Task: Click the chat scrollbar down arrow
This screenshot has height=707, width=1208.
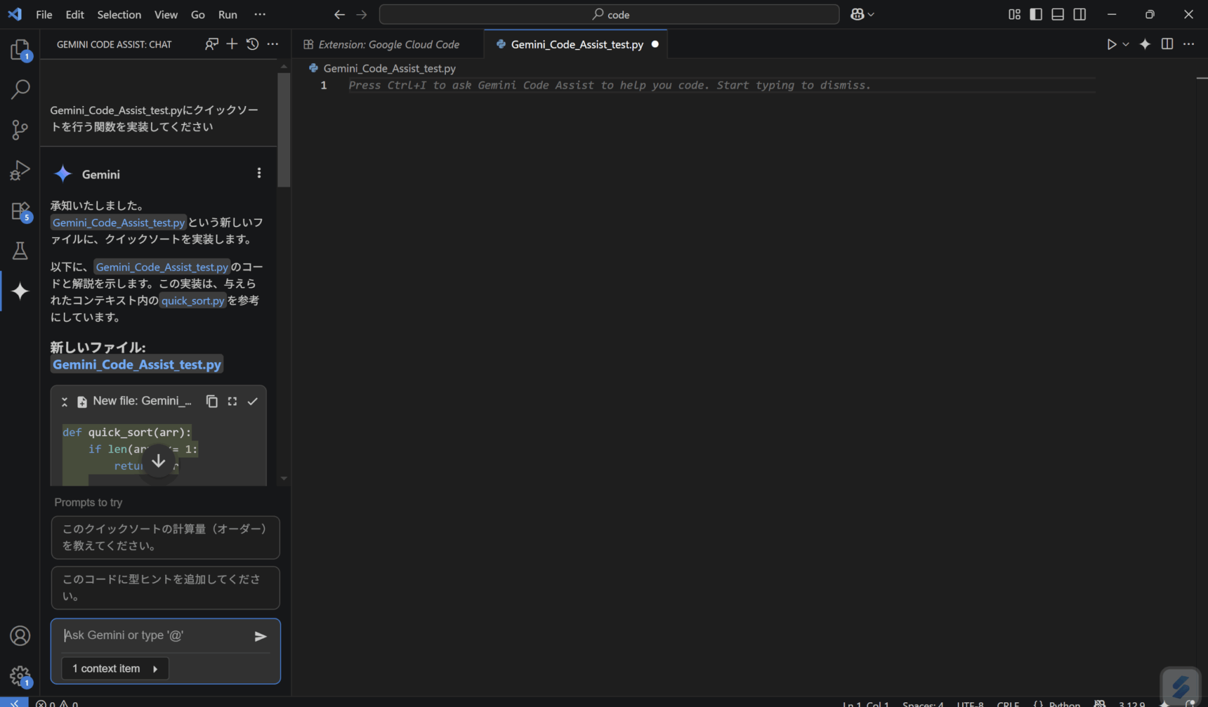Action: pos(284,478)
